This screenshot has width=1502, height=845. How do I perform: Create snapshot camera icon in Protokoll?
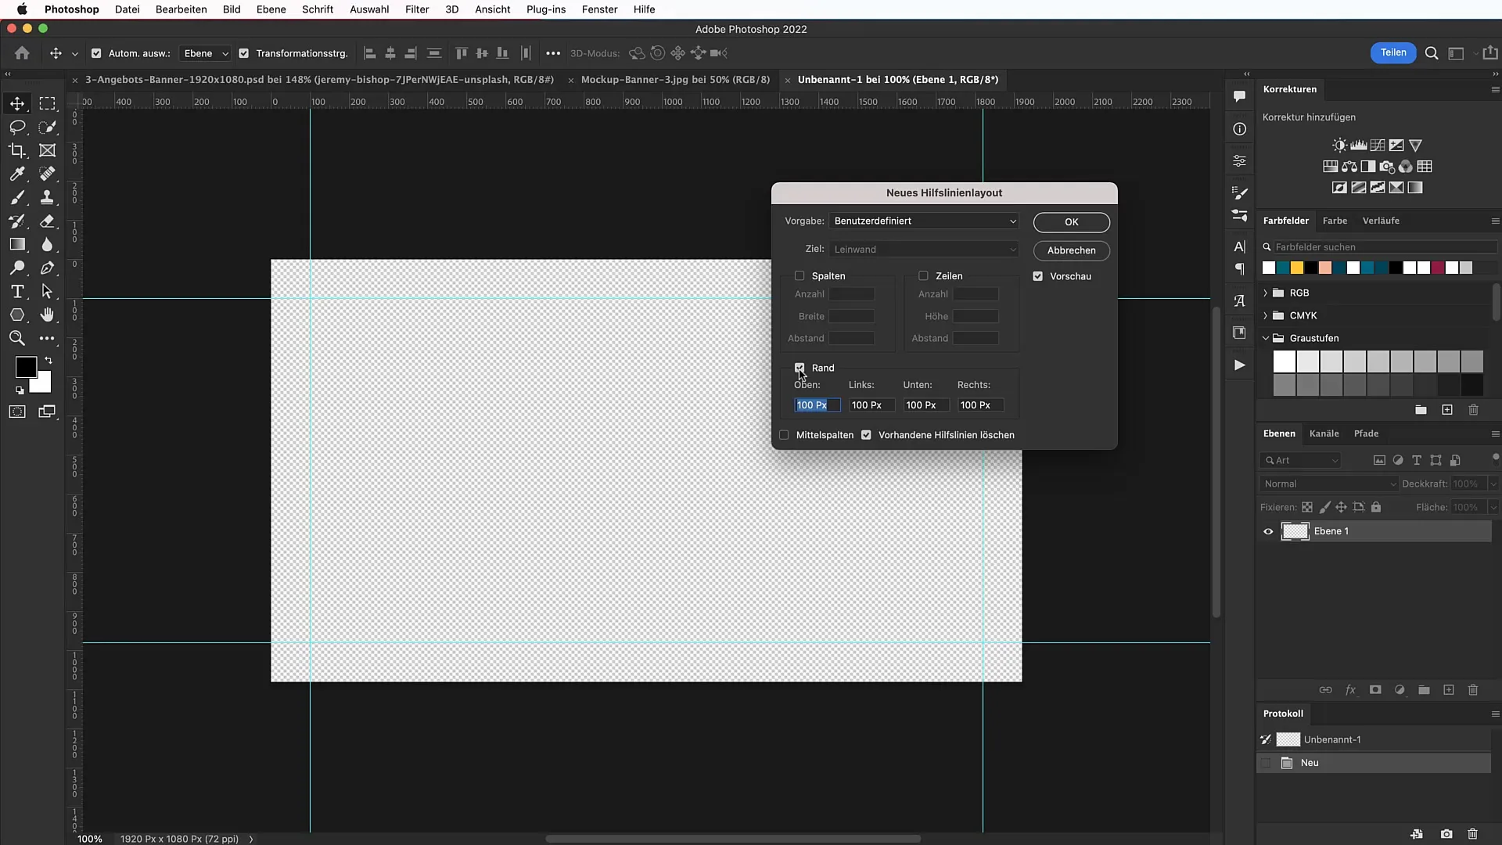coord(1446,834)
